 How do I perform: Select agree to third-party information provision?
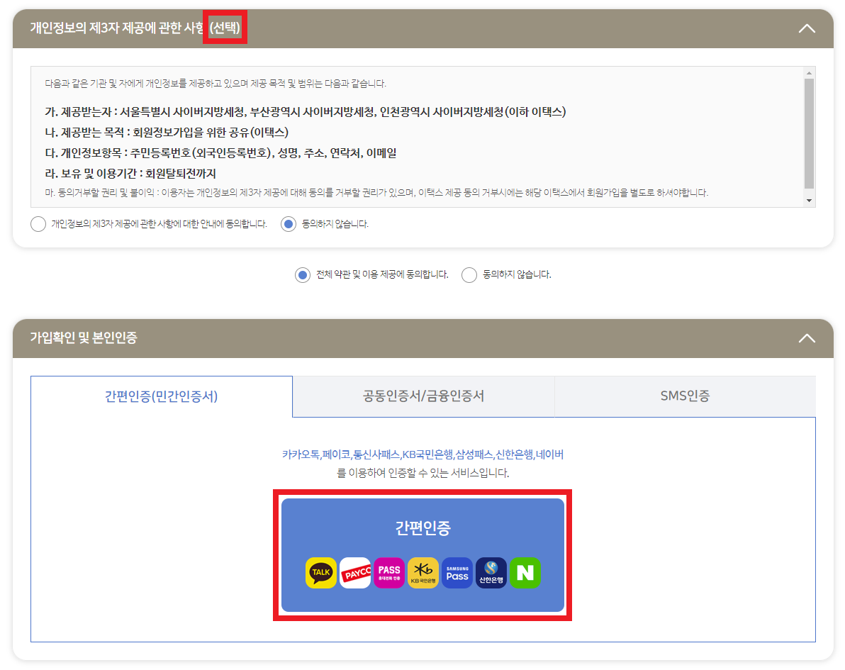(38, 224)
